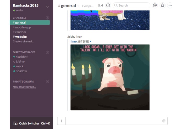The image size is (182, 129).
Task: Click the Quick Switcher Ctrl+K button
Action: pyautogui.click(x=31, y=124)
